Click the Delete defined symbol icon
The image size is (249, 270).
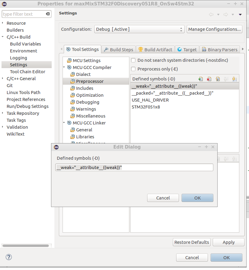209,79
